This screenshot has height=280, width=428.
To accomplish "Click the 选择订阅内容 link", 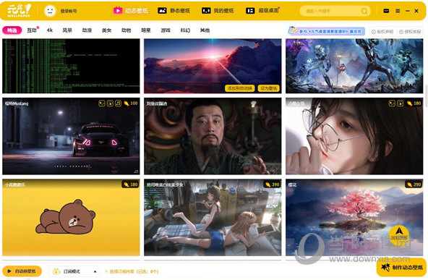I will (132, 271).
